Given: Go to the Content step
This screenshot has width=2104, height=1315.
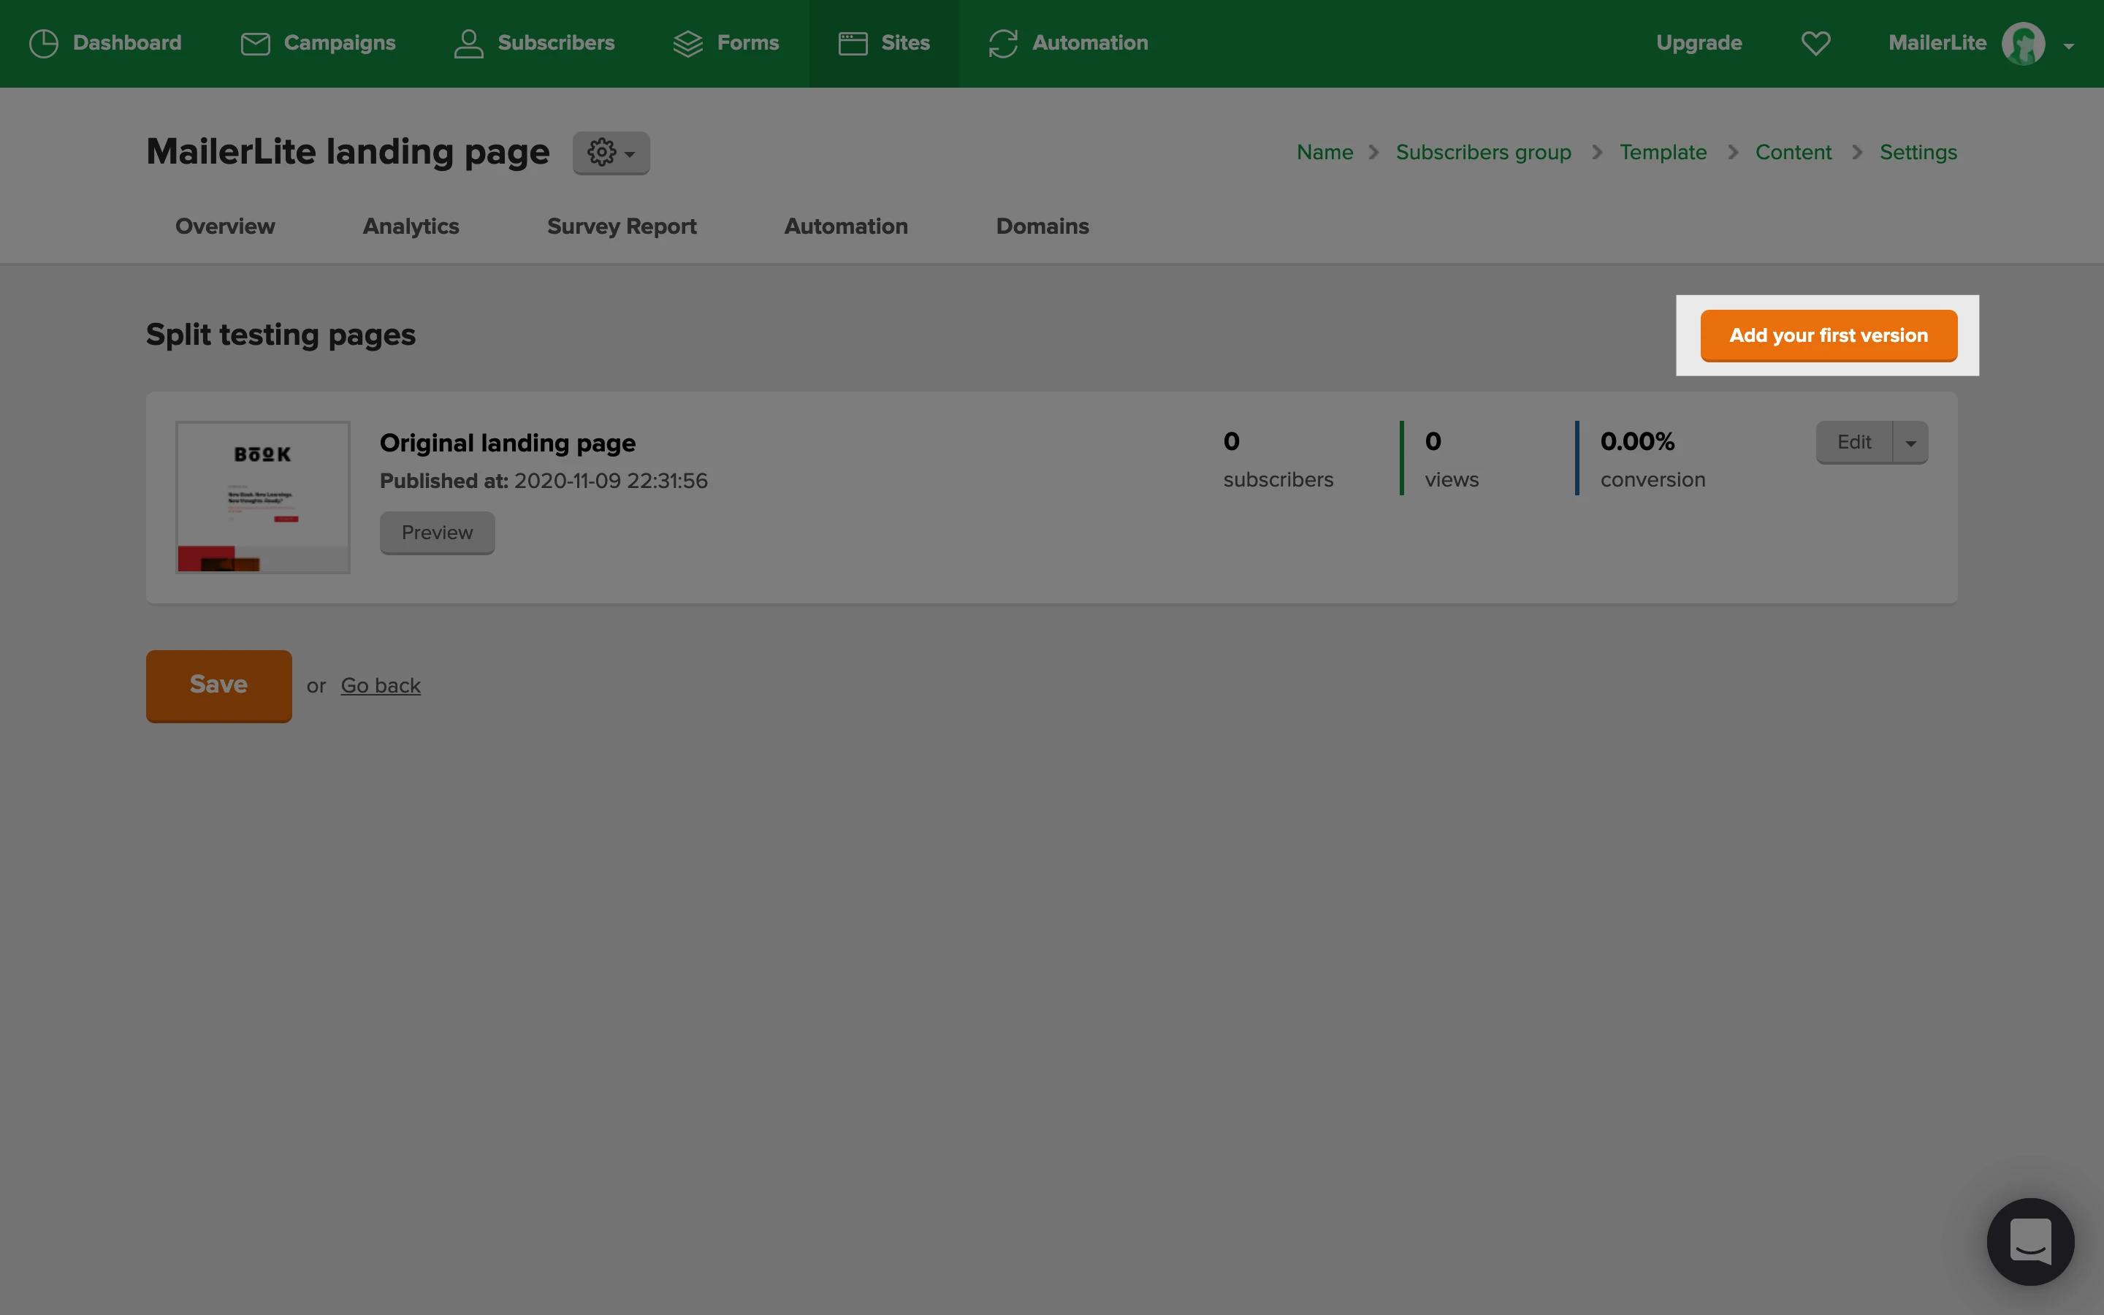Looking at the screenshot, I should point(1793,152).
